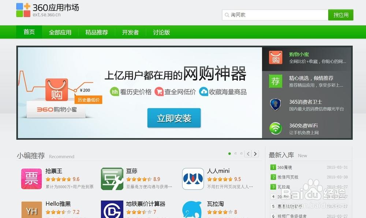Select the first carousel page dot
The height and width of the screenshot is (218, 366).
[229, 154]
